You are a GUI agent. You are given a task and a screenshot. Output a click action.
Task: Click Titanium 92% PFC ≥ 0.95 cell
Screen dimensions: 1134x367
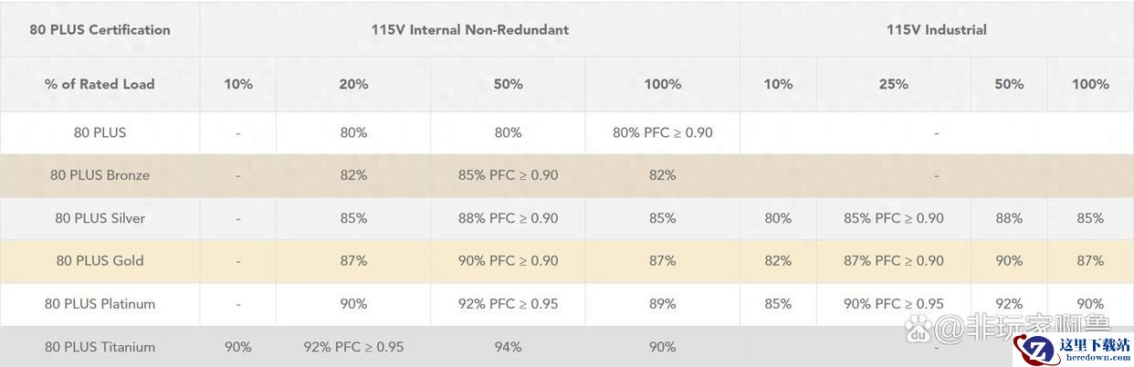(x=353, y=347)
